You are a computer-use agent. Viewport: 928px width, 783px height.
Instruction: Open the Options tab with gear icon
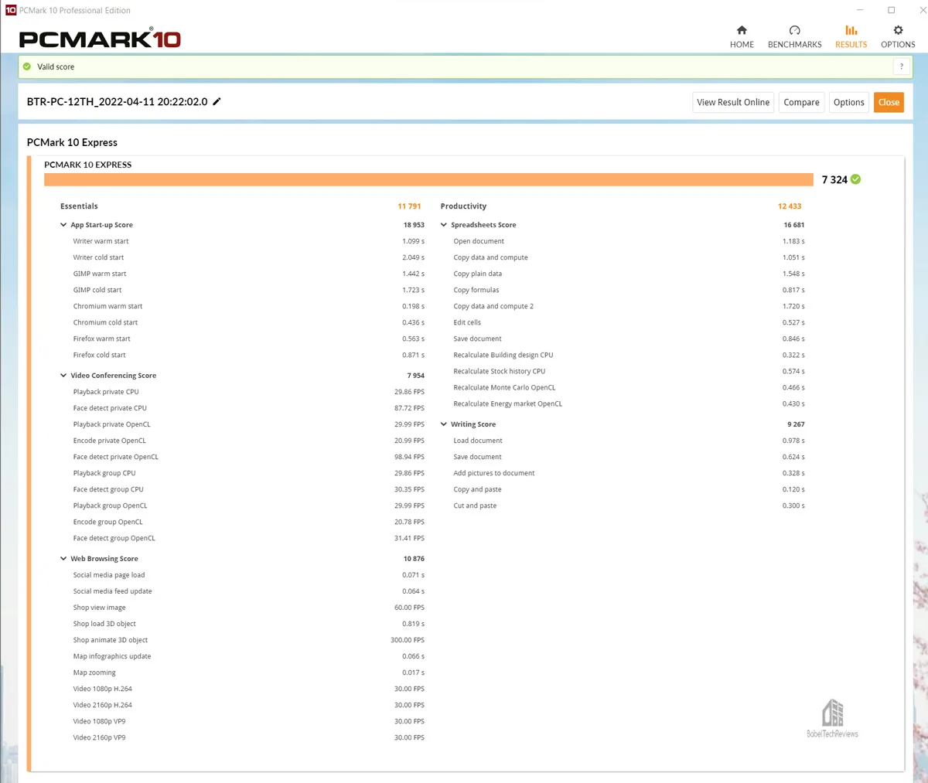tap(898, 36)
